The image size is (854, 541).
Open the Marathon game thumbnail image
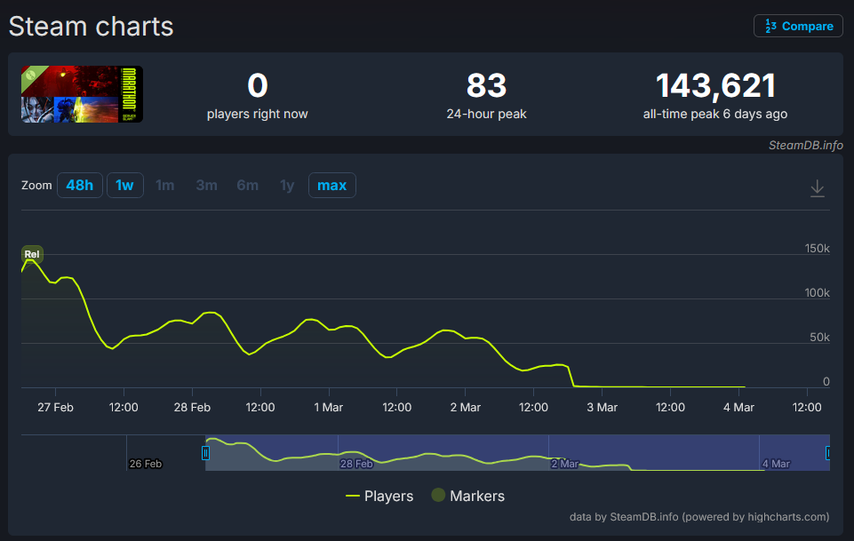pos(82,94)
